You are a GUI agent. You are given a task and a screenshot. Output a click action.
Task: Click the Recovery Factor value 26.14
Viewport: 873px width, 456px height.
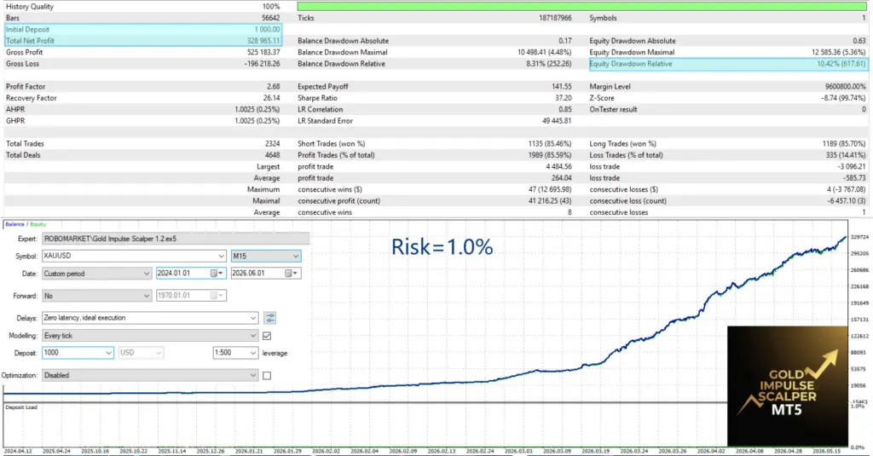272,98
